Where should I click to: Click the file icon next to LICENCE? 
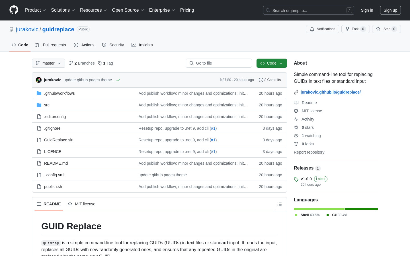[x=39, y=152]
